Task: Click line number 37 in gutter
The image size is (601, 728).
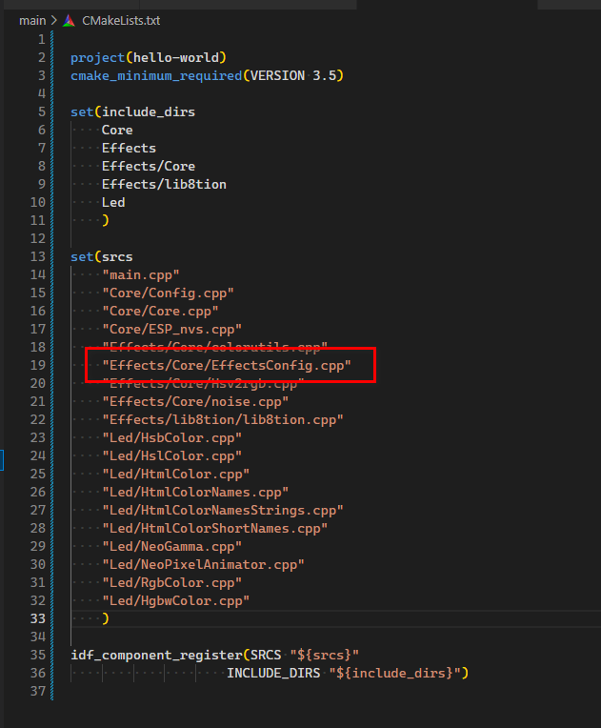Action: click(38, 692)
